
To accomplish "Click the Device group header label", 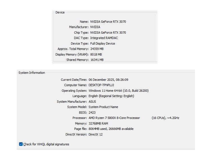I will pyautogui.click(x=60, y=12).
